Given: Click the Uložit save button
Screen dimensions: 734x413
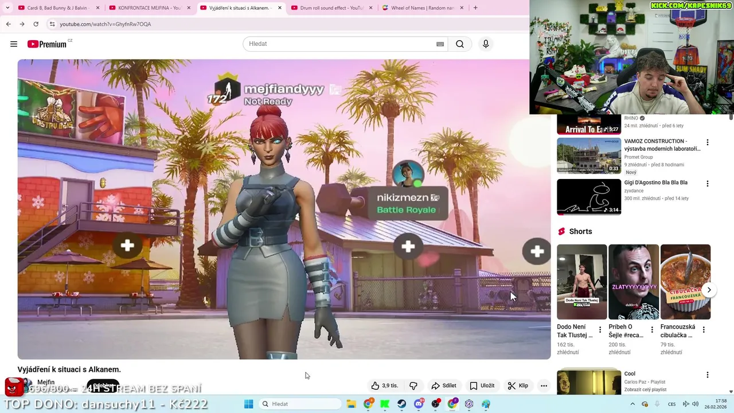Looking at the screenshot, I should [482, 385].
